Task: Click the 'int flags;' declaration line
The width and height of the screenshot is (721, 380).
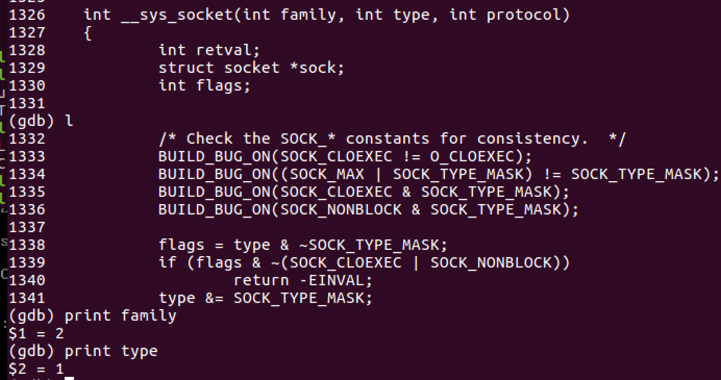Action: tap(204, 85)
